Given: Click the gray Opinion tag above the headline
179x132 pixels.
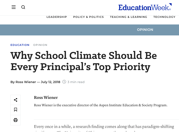Looking at the screenshot, I should (40, 45).
